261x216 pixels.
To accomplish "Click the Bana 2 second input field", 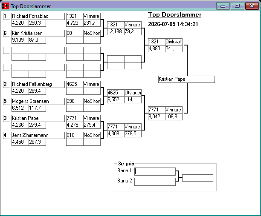I will coord(165,182).
